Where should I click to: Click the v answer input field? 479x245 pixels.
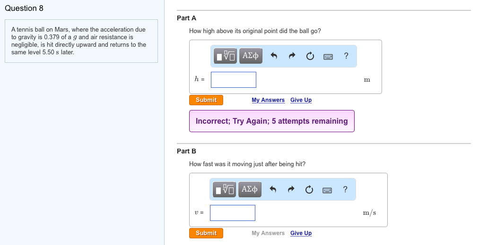coord(233,213)
